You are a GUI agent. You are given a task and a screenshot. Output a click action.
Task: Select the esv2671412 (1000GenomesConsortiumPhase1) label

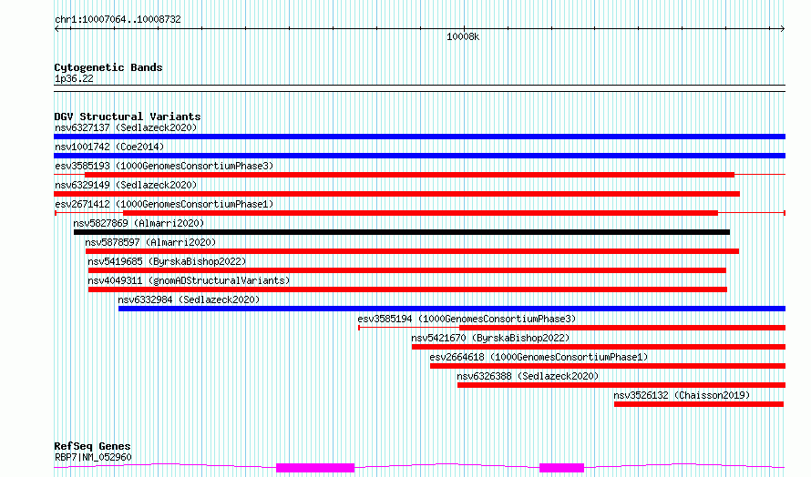pos(164,204)
